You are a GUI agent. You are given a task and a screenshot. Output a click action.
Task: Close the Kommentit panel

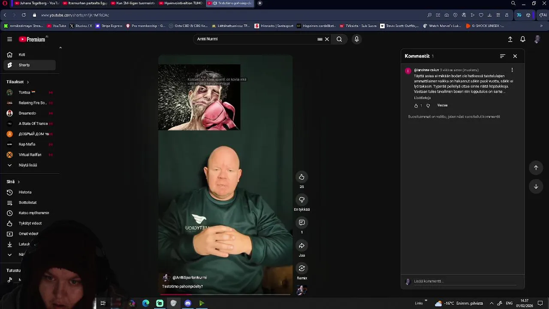point(515,56)
